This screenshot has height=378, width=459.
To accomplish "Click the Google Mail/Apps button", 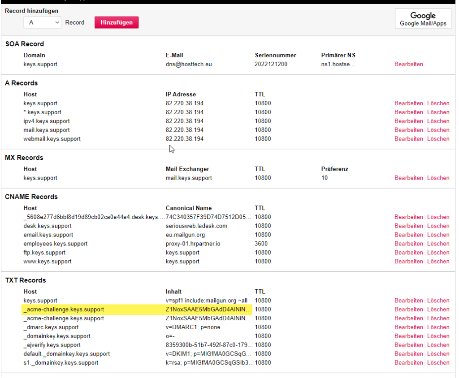I will (x=423, y=19).
